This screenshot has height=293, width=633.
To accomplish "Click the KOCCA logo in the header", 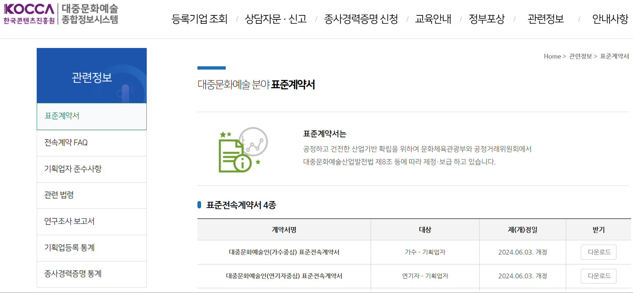I will pyautogui.click(x=29, y=14).
